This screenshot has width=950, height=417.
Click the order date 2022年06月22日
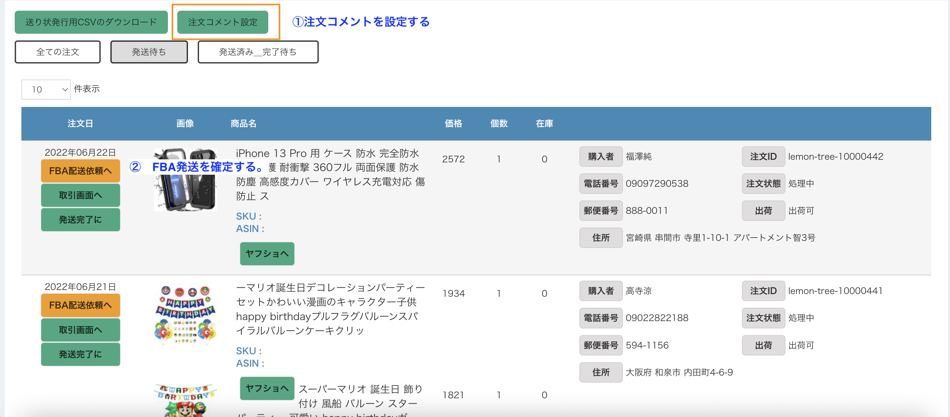coord(80,152)
